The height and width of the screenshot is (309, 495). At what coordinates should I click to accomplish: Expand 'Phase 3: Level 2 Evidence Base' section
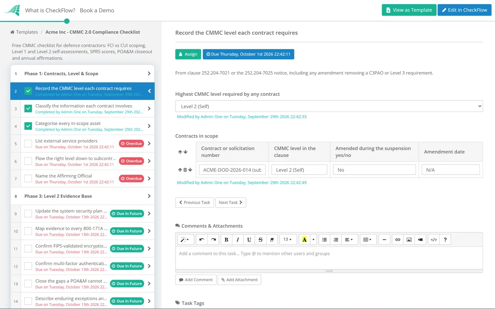82,196
